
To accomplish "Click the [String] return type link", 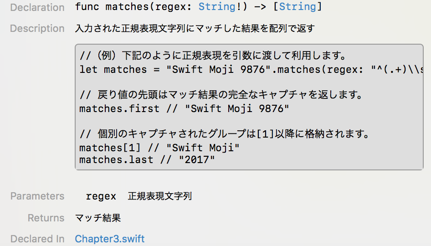I will coord(298,6).
